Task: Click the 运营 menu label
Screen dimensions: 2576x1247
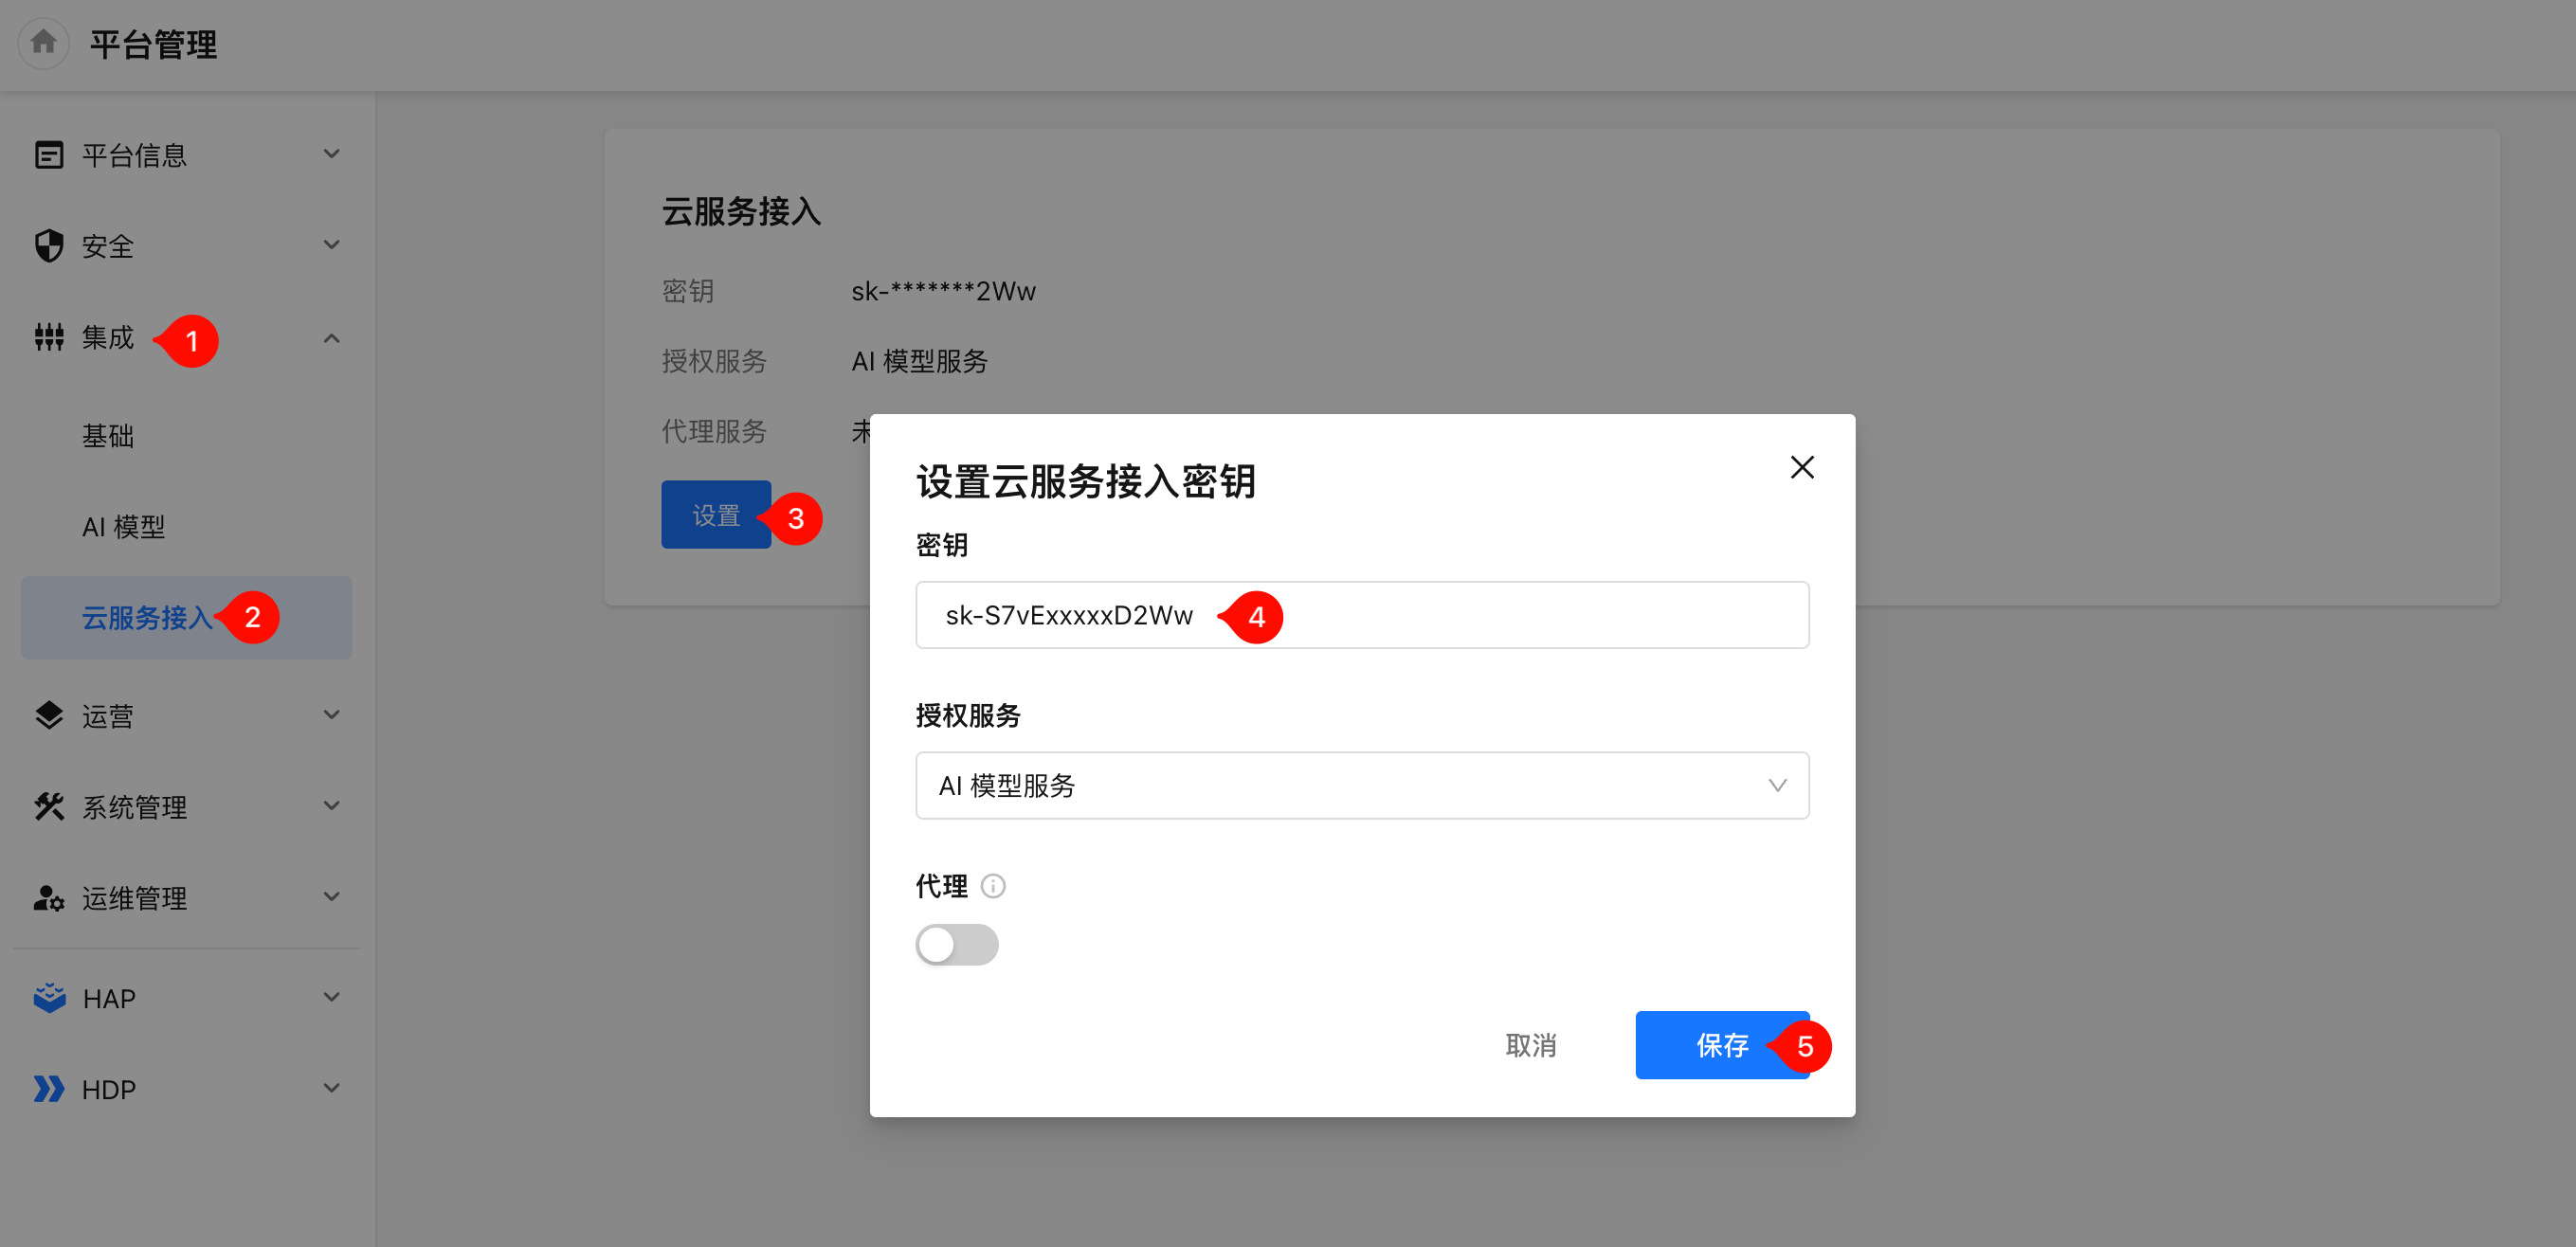Action: 108,716
